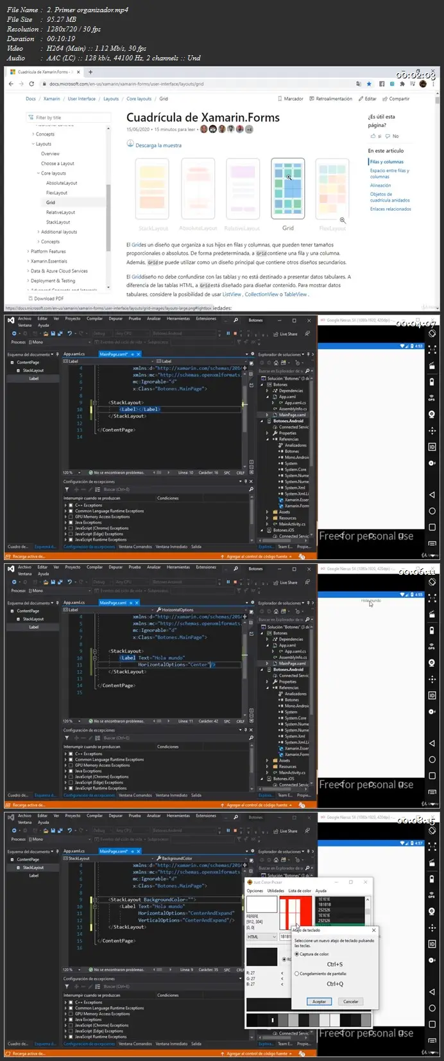Open Ayuda menu in Just Color Picker
Image resolution: width=444 pixels, height=1061 pixels.
321,891
